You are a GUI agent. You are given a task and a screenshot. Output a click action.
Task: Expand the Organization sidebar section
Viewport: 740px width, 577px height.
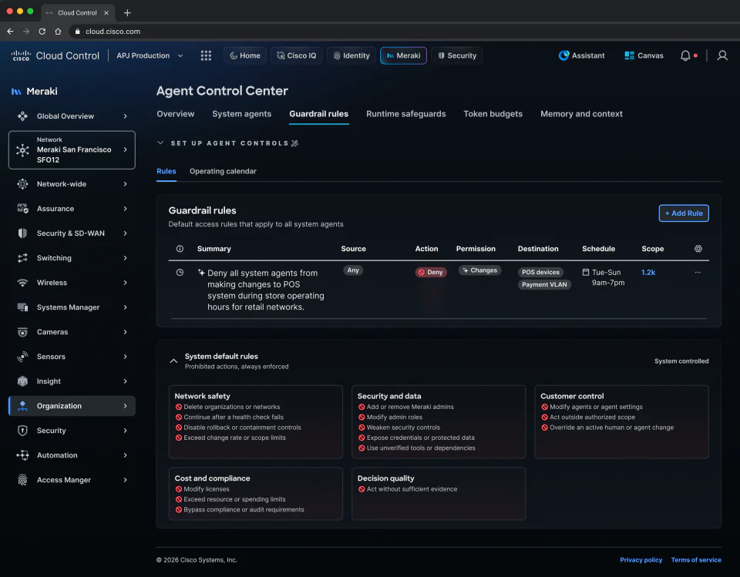(x=72, y=406)
